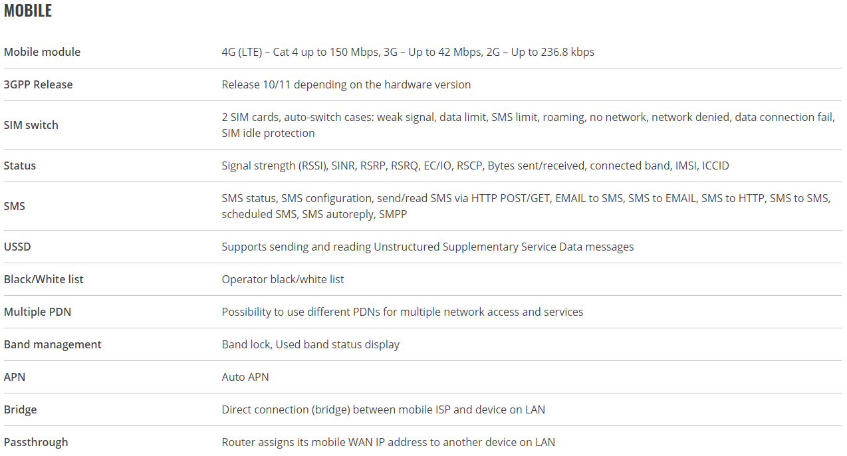
Task: Click the Passthrough row label
Action: point(36,442)
